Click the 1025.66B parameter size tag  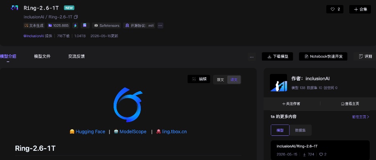click(x=58, y=25)
